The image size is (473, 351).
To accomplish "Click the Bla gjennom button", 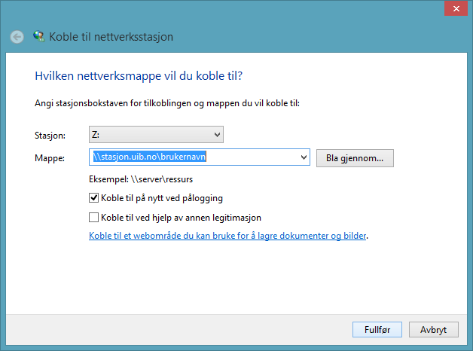I will [x=355, y=158].
